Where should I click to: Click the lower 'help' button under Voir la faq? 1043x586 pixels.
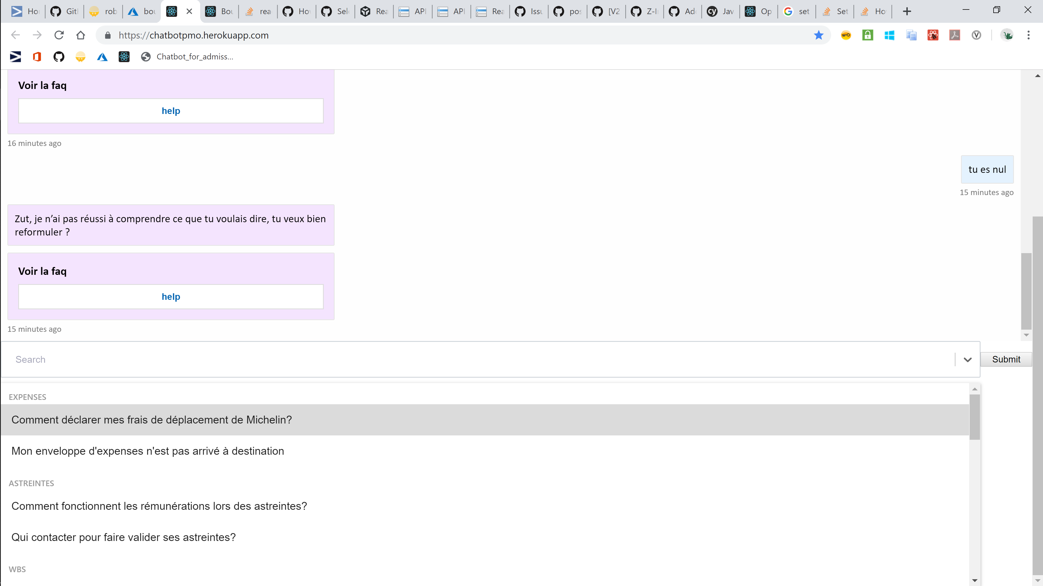171,297
